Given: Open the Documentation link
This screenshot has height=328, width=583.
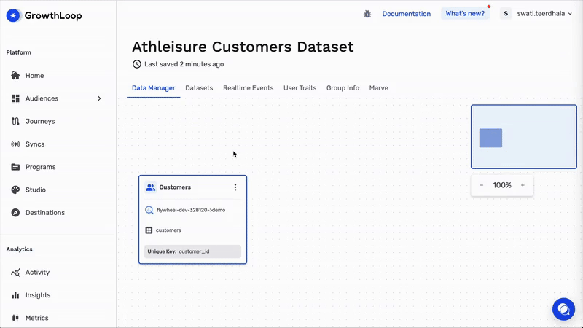Looking at the screenshot, I should 406,14.
